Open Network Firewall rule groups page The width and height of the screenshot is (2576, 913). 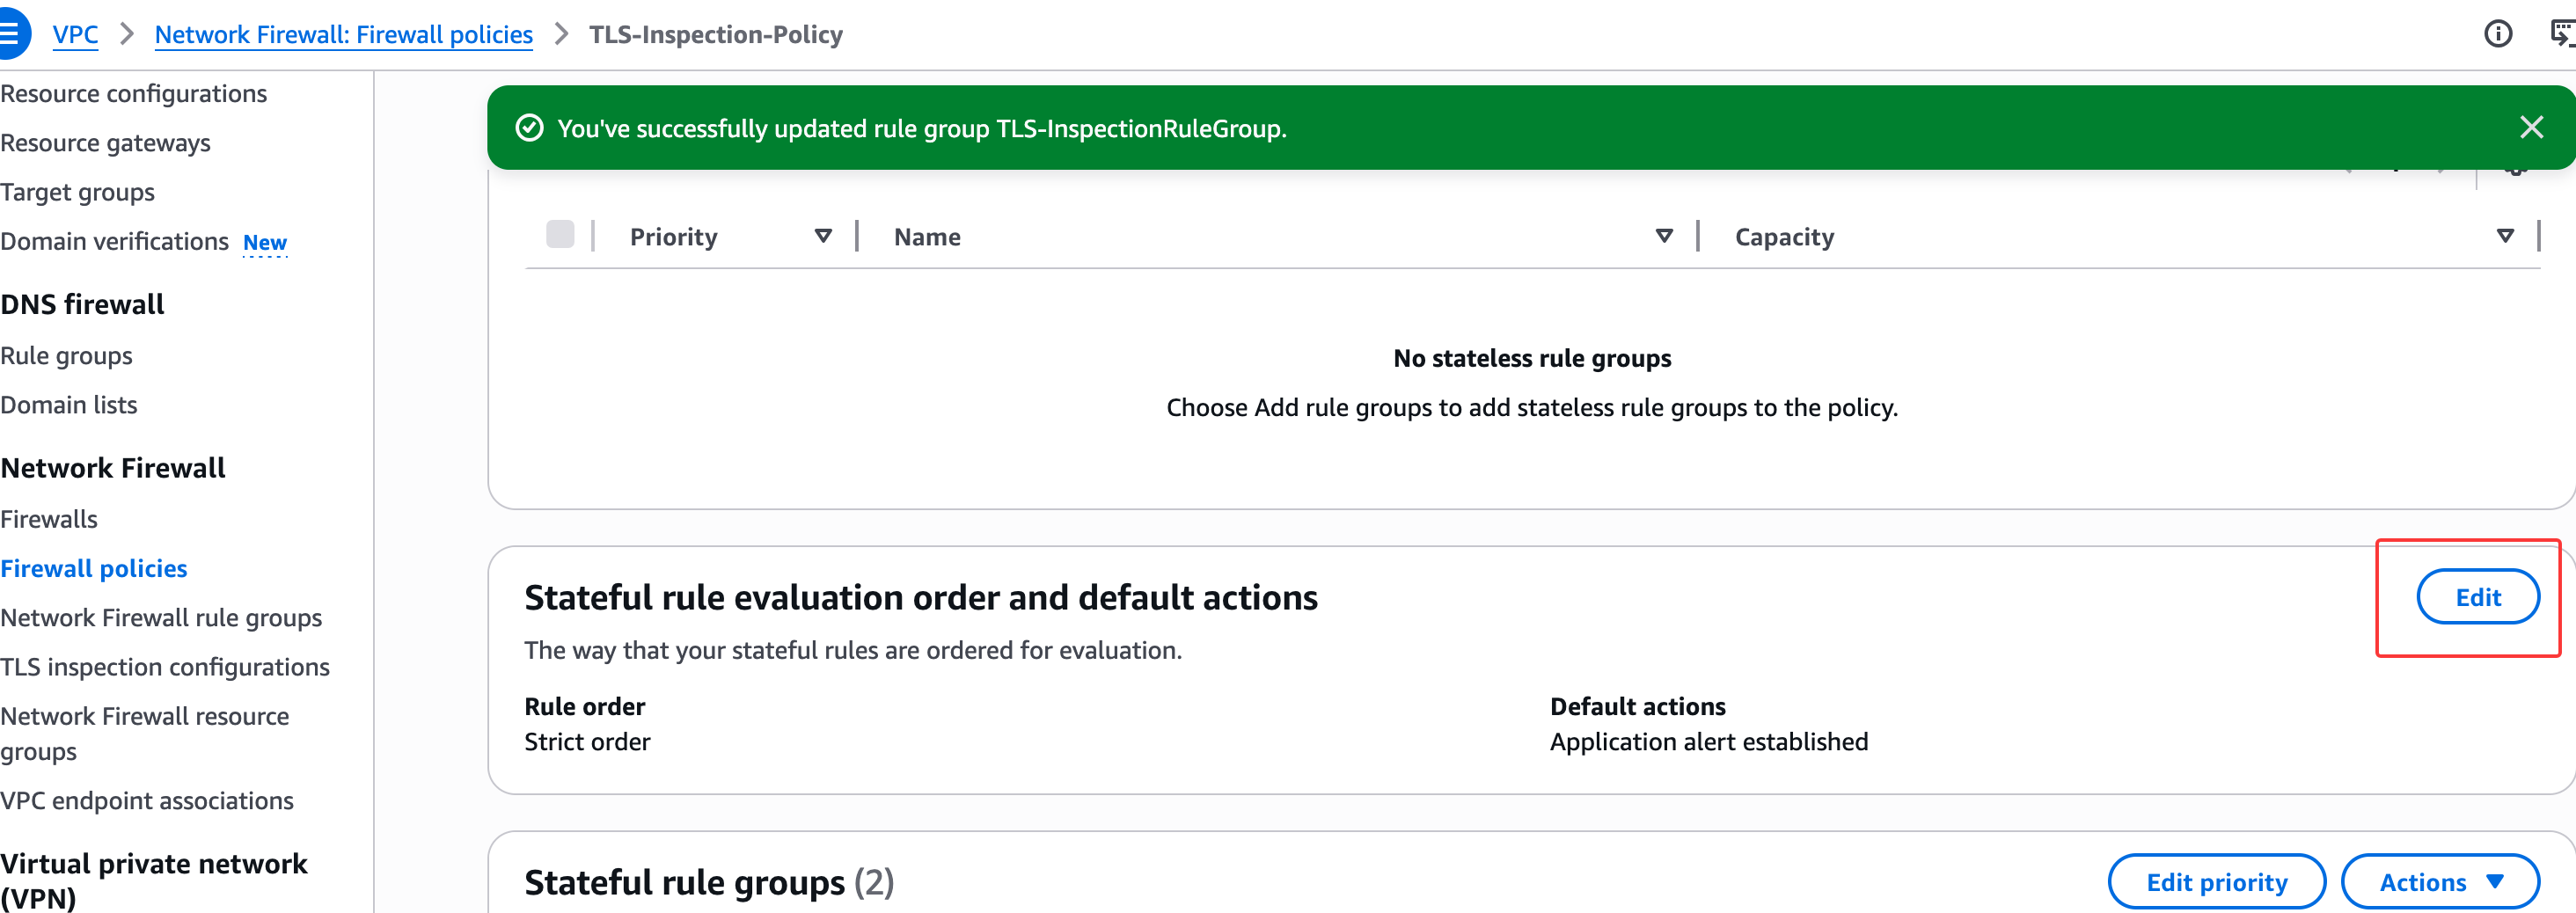161,618
